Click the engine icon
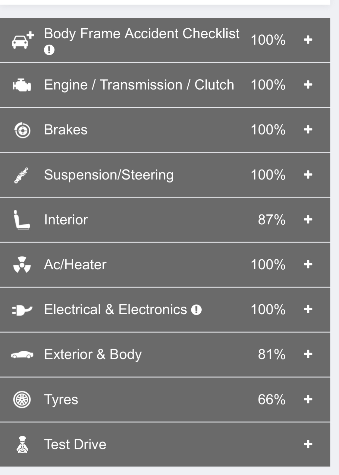Image resolution: width=339 pixels, height=475 pixels. click(22, 85)
